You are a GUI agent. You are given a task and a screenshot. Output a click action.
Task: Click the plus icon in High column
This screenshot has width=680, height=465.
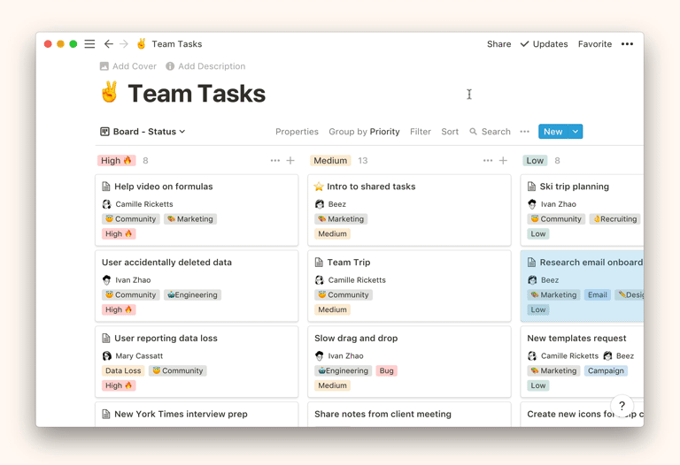[290, 161]
